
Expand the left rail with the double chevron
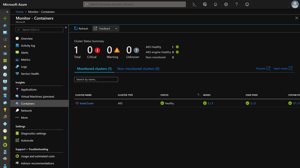click(7, 12)
